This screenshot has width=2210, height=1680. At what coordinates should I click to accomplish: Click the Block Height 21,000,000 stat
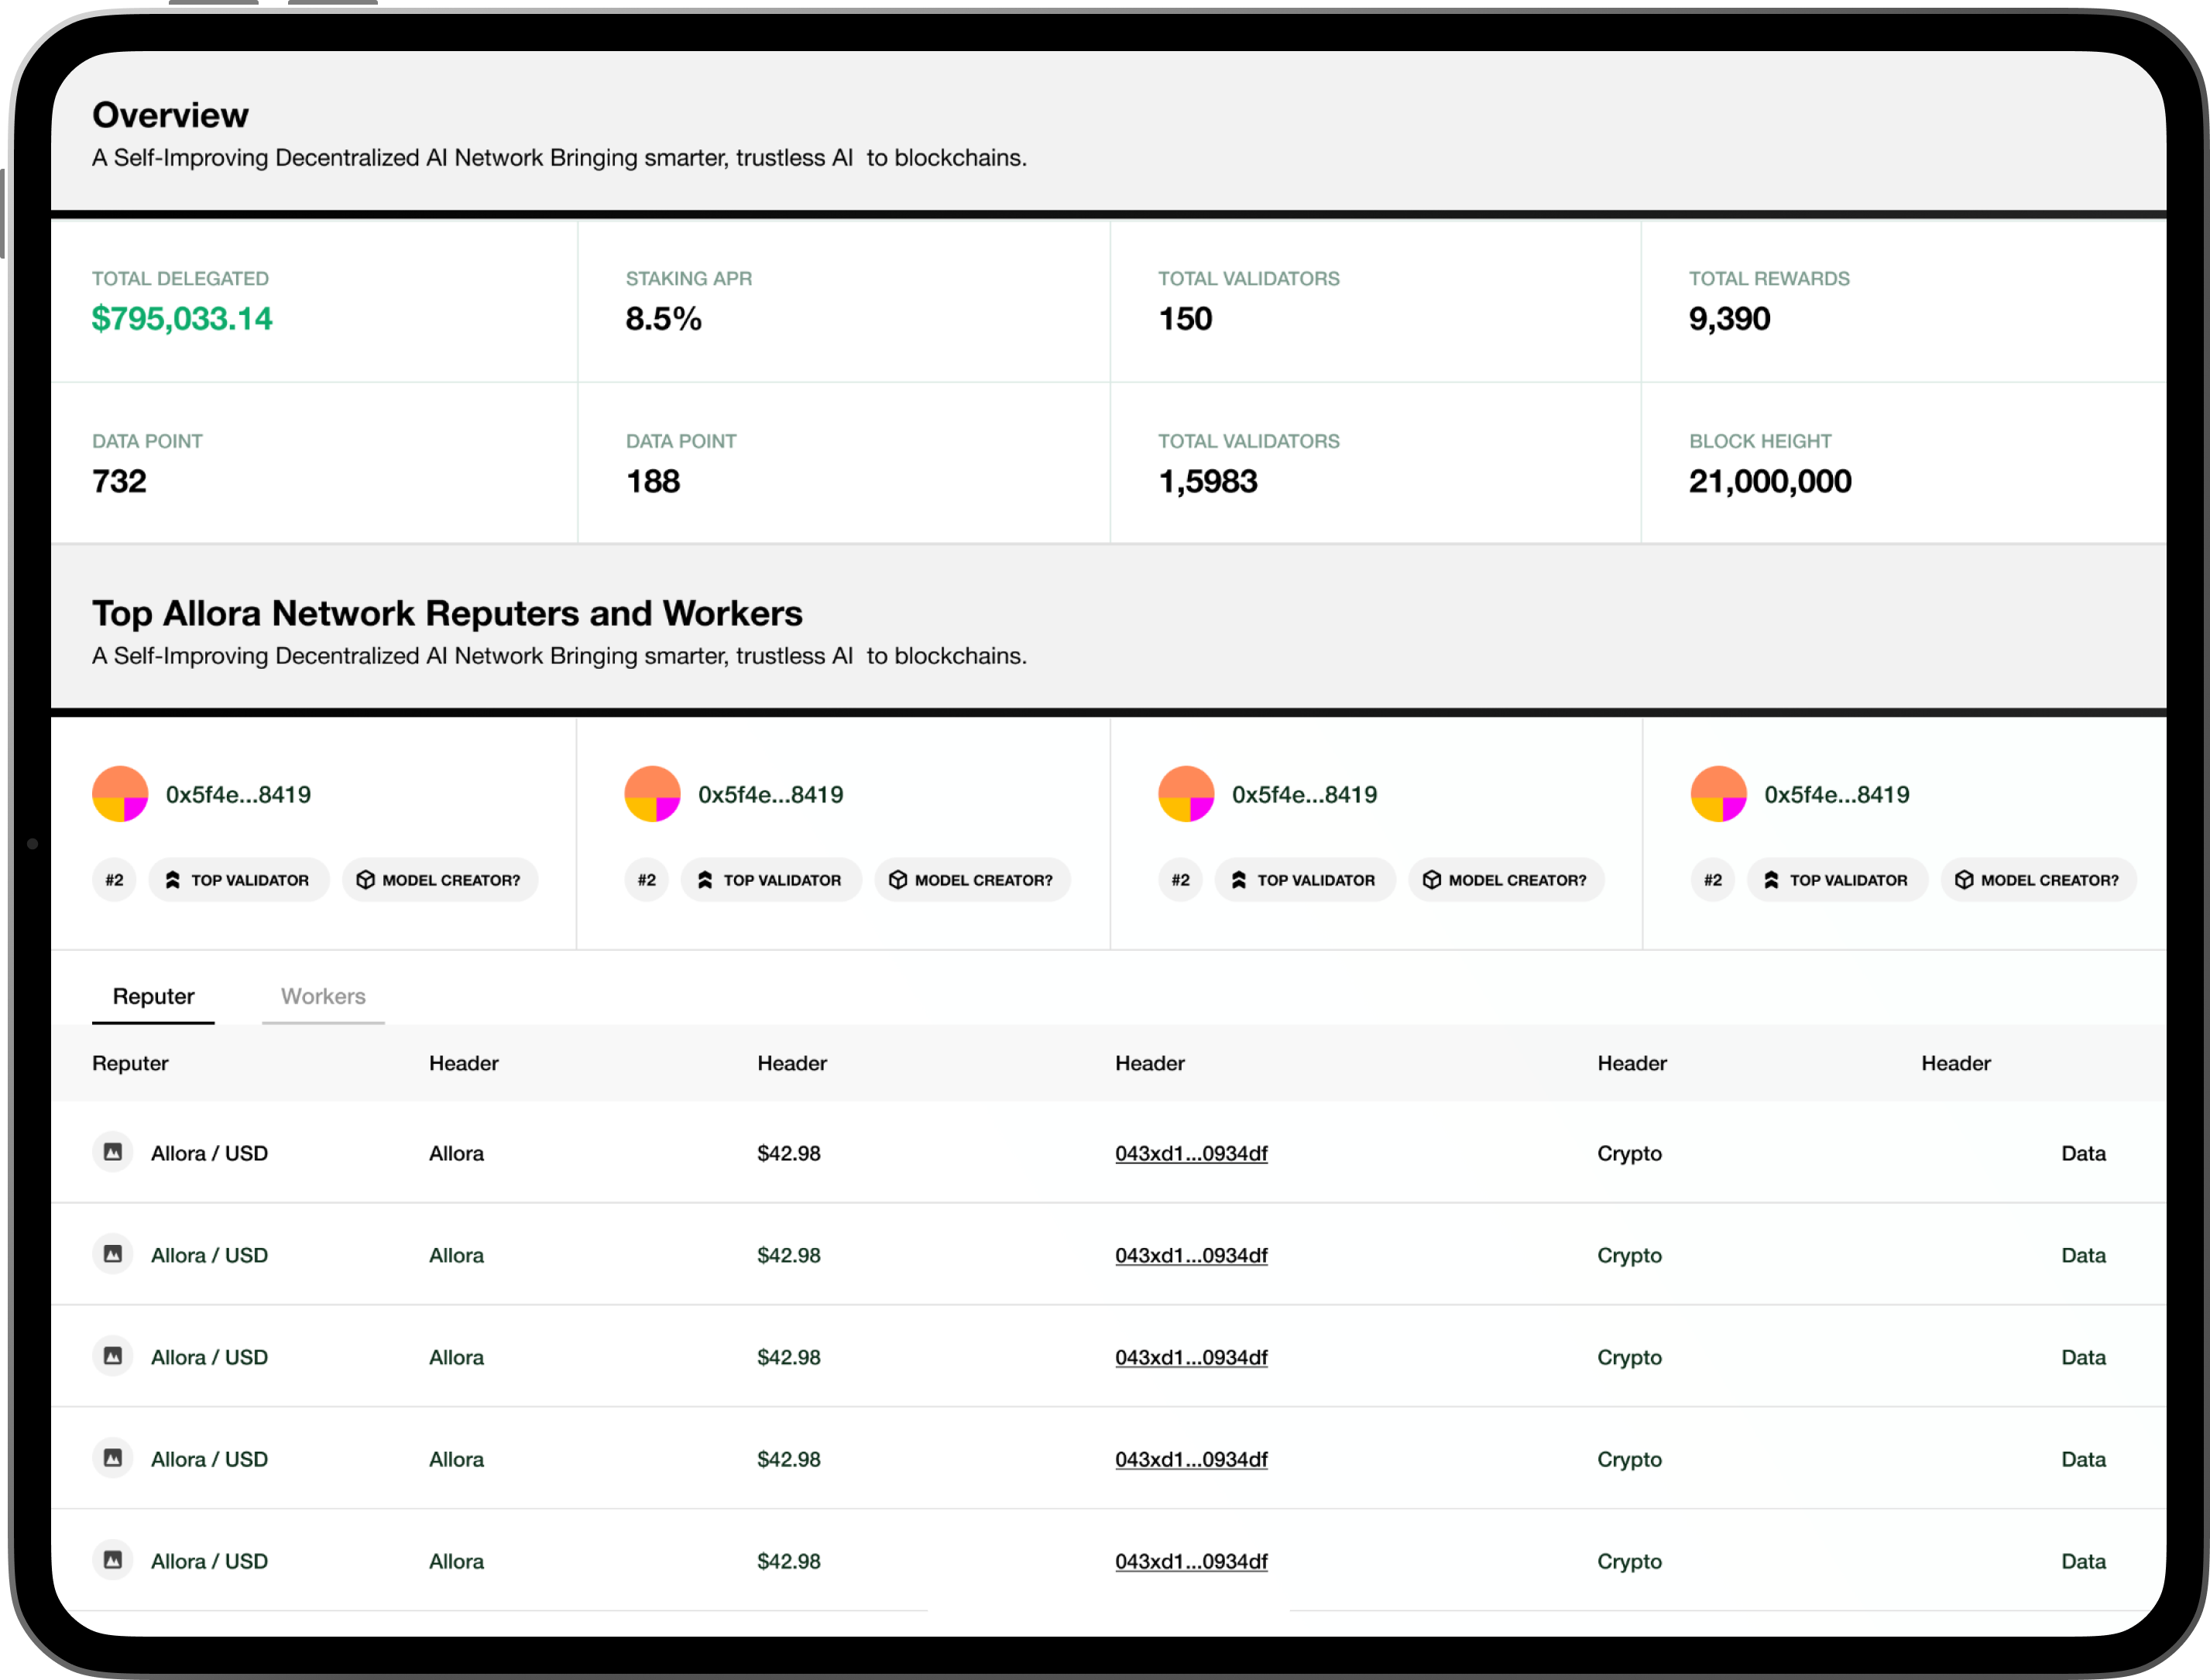1770,481
